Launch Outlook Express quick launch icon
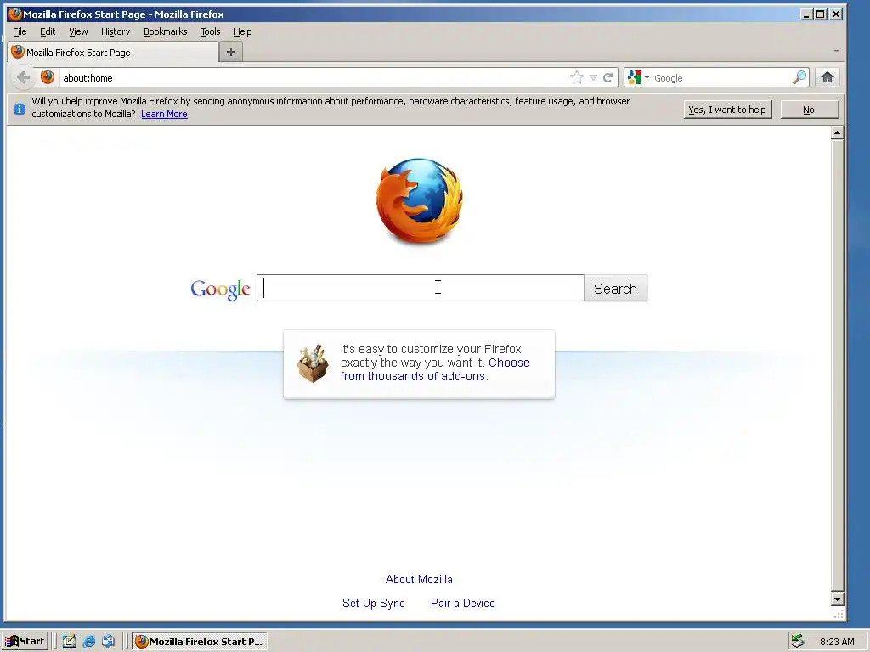The height and width of the screenshot is (652, 870). (108, 642)
